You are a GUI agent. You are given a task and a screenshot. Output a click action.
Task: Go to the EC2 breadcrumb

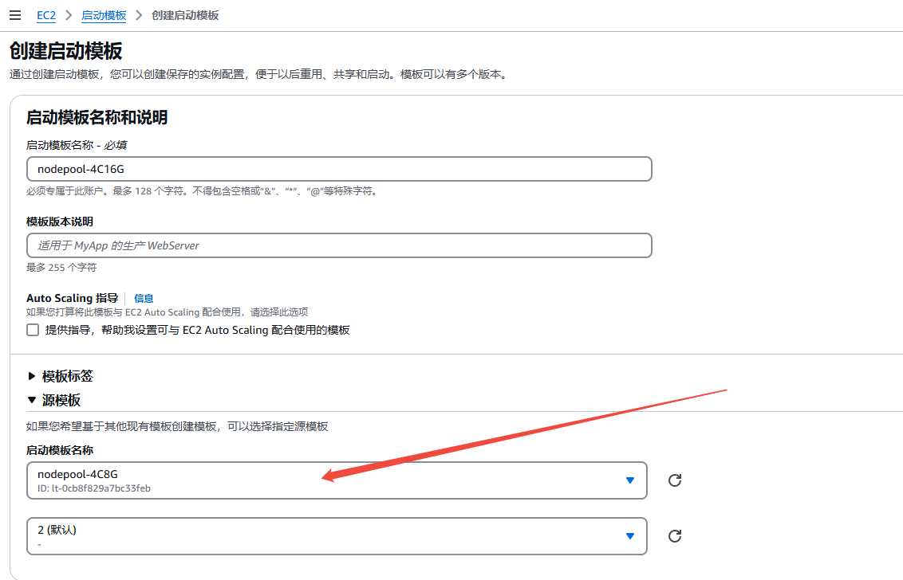pyautogui.click(x=46, y=16)
